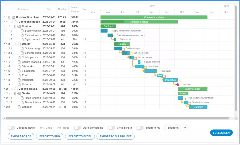
Task: Click the file icon in row 1.2.2 Contract
Action: (19, 107)
